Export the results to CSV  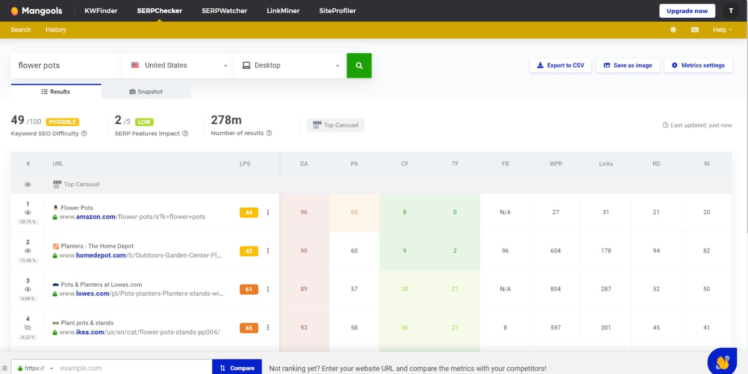click(560, 65)
